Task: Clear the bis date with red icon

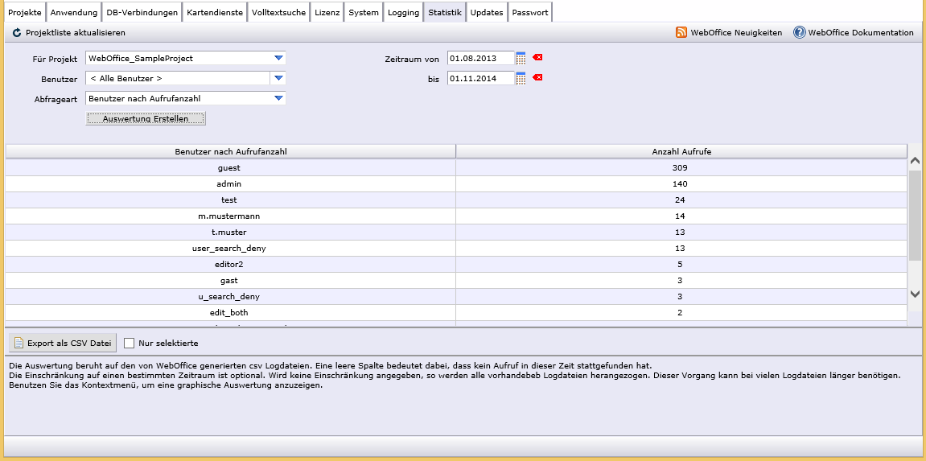Action: point(537,77)
